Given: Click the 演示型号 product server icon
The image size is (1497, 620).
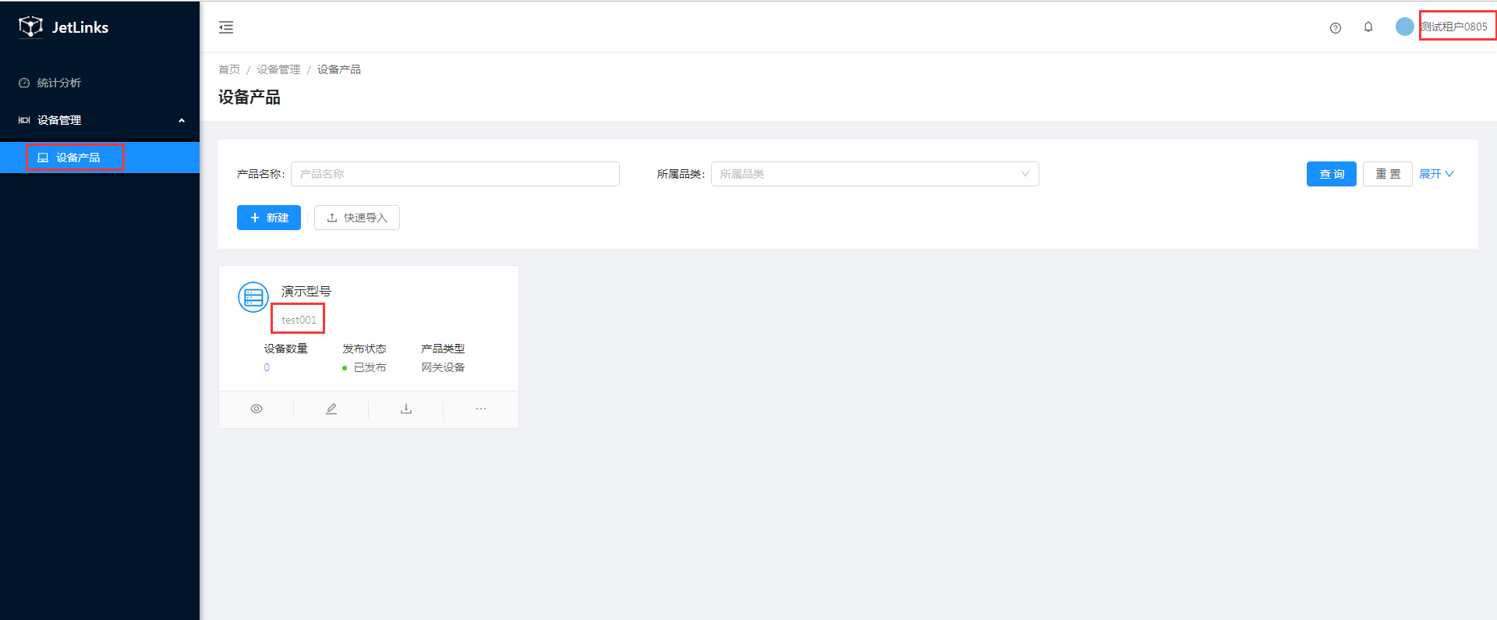Looking at the screenshot, I should 253,297.
